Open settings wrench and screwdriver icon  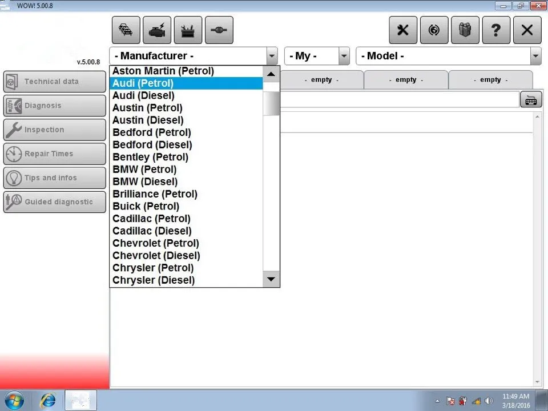pos(403,30)
